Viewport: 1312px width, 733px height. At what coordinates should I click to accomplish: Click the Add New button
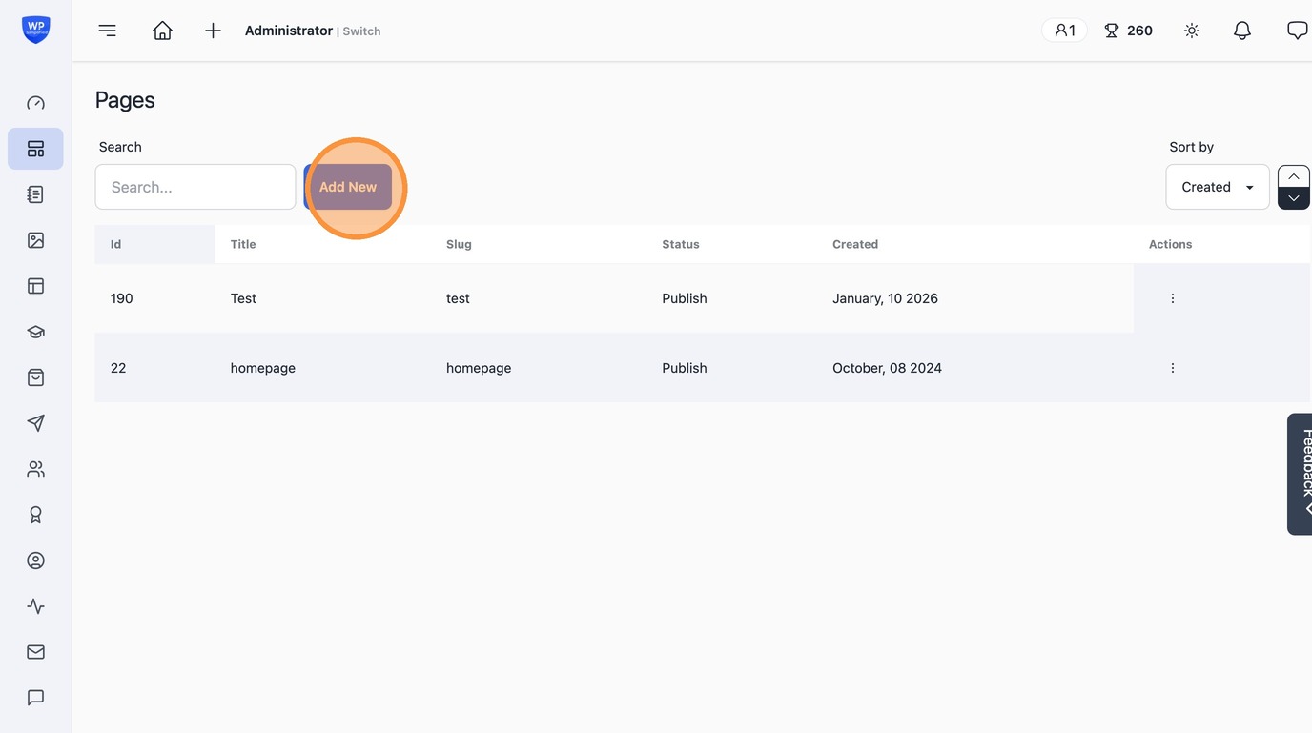pos(348,187)
